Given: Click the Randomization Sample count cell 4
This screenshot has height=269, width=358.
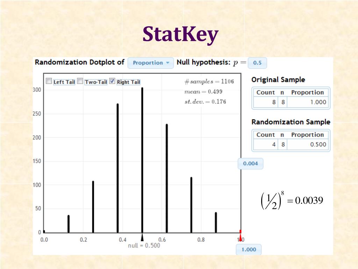Looking at the screenshot, I should coord(266,144).
